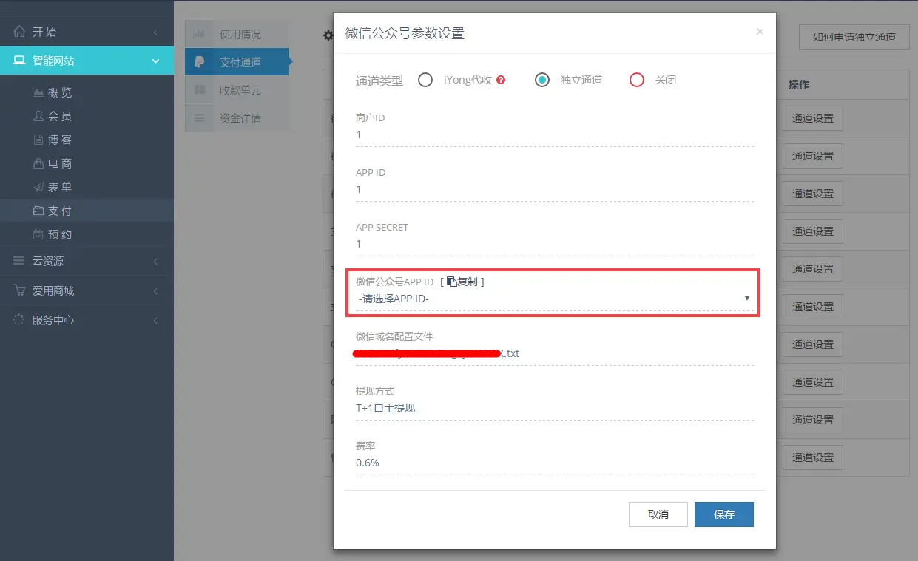
Task: Switch to the 支付通道 tab
Action: 239,62
